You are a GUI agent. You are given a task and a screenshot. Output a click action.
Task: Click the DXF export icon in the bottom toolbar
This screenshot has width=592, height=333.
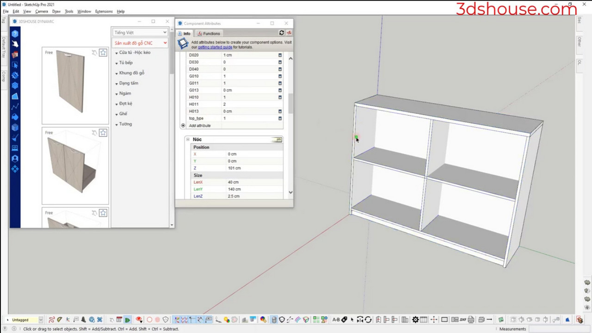click(x=462, y=320)
